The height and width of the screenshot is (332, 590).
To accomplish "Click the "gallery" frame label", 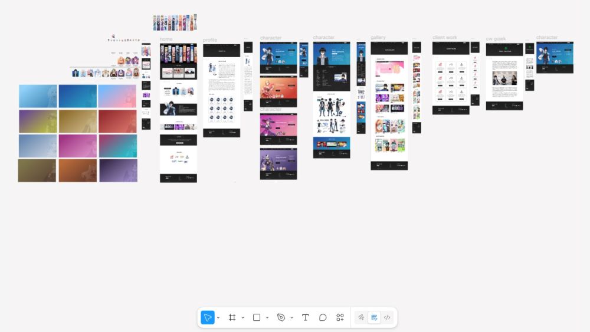I will click(x=378, y=38).
